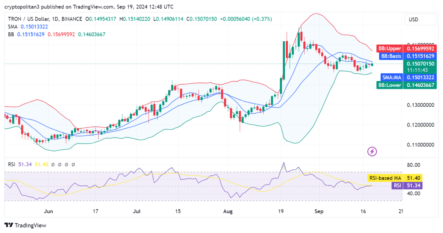Click the 0.13000000 price axis label
This screenshot has height=233, width=443.
420,105
